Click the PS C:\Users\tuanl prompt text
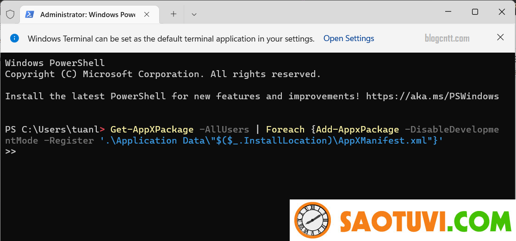The width and height of the screenshot is (516, 241). pyautogui.click(x=52, y=129)
